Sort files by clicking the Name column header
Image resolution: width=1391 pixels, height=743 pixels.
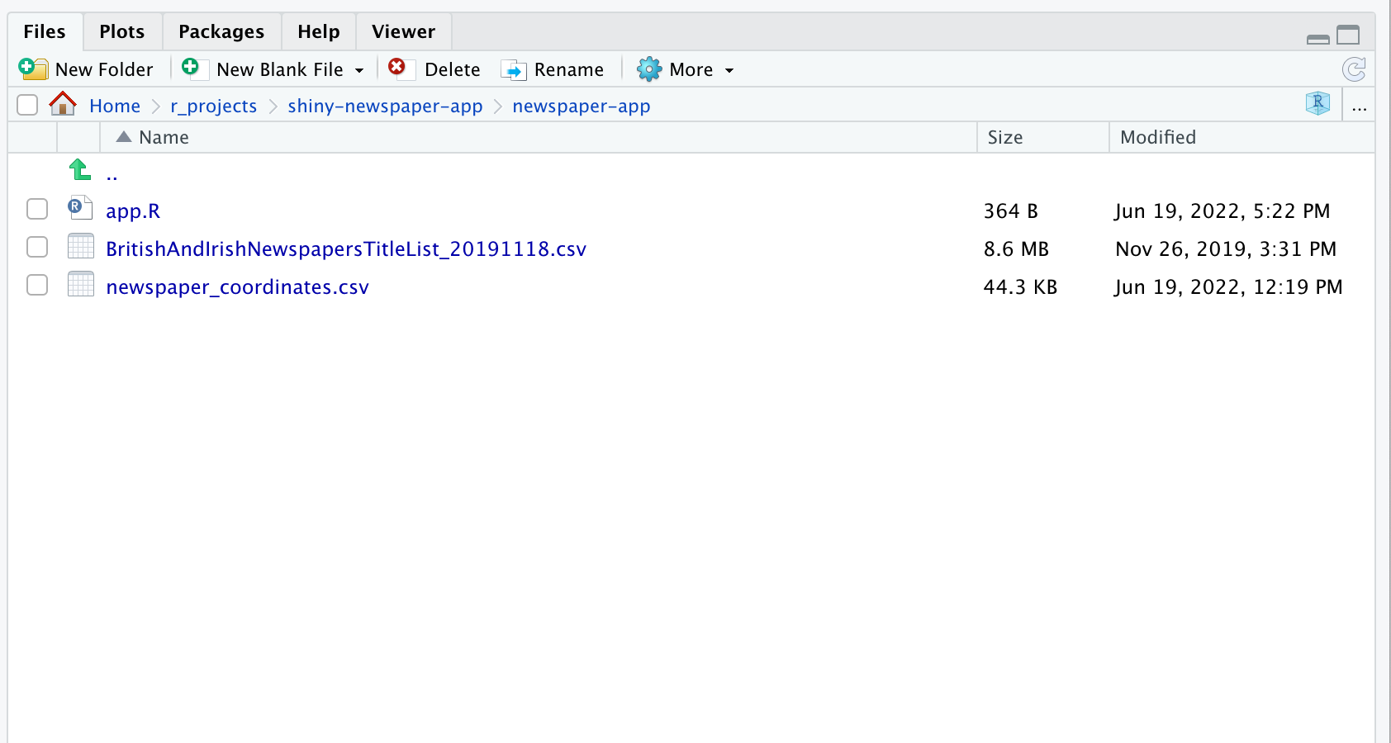165,137
